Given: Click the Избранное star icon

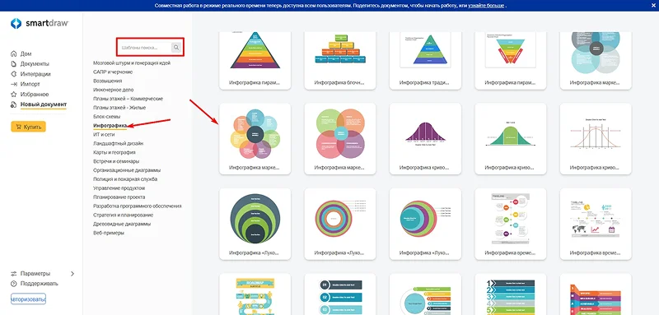Looking at the screenshot, I should [x=13, y=95].
